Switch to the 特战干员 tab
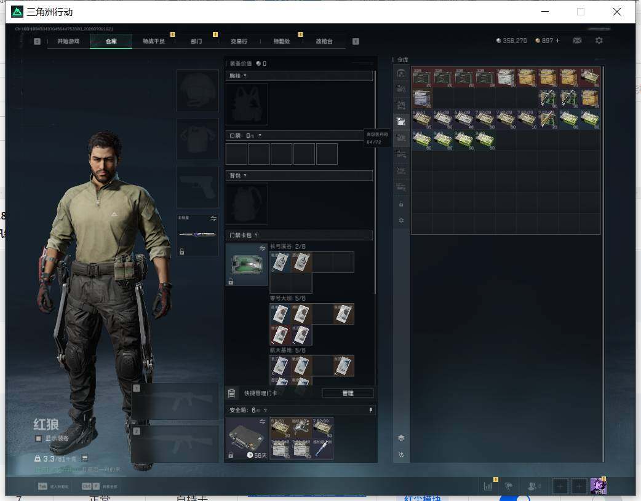The width and height of the screenshot is (641, 501). point(153,41)
